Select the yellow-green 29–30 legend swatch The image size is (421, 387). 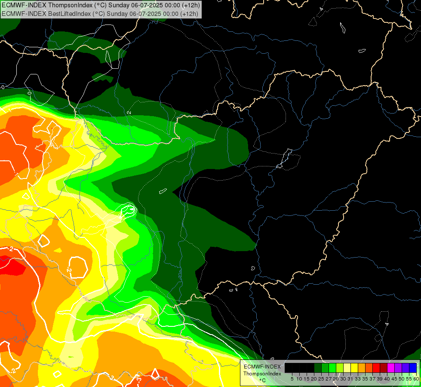(340, 368)
